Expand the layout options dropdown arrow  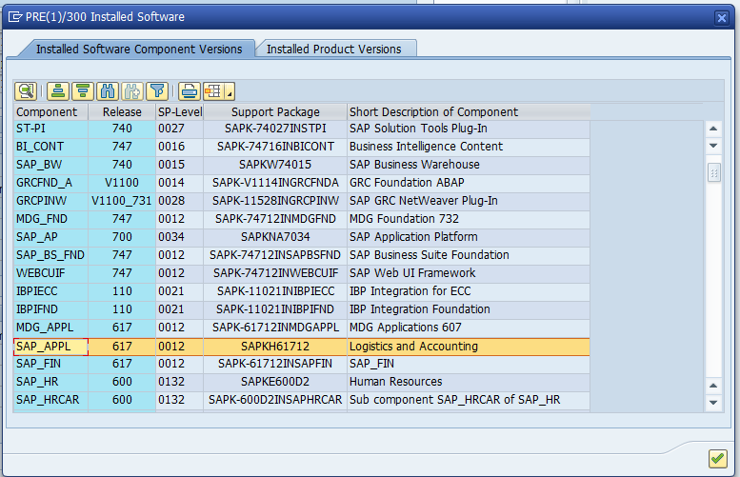point(230,93)
